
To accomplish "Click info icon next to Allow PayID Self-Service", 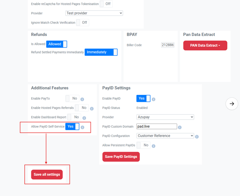I will pos(83,127).
